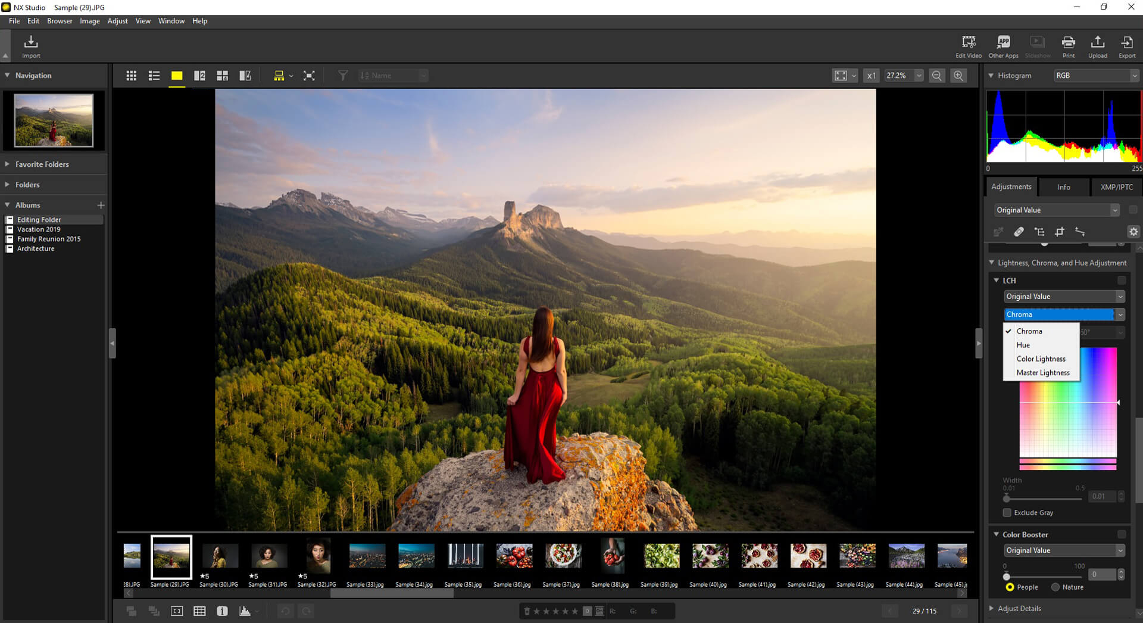Select the Nature radio button under Color Booster
Viewport: 1143px width, 623px height.
(1054, 587)
